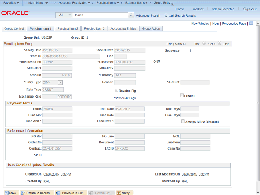
Task: Click the search go arrow button
Action: tap(131, 15)
